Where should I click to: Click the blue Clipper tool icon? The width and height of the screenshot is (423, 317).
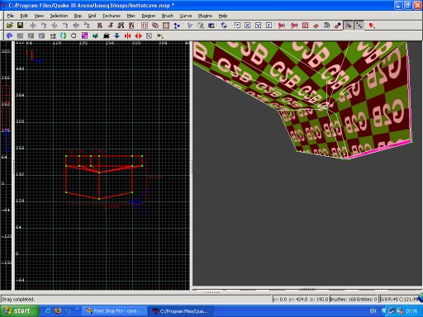(177, 26)
